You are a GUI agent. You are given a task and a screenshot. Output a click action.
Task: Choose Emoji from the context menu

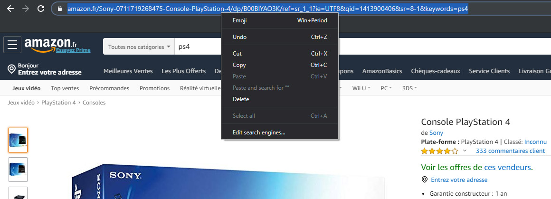point(280,20)
